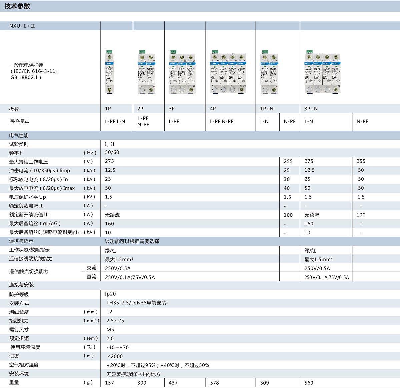400x388 pixels.
Task: Click the 1P single-pole protector image
Action: point(109,72)
